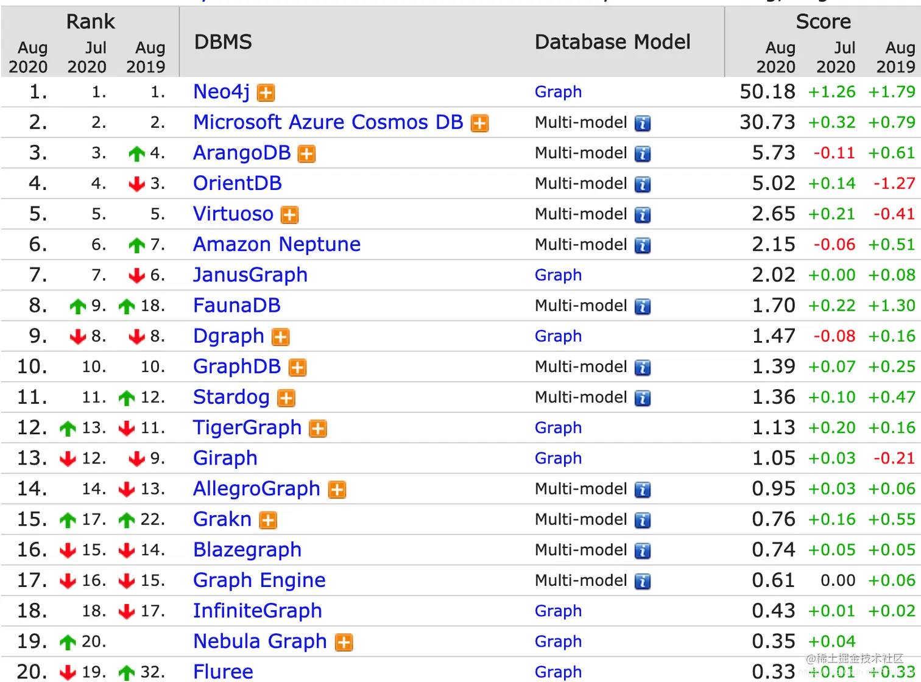Click the orange plus icon next to TigerGraph

318,429
